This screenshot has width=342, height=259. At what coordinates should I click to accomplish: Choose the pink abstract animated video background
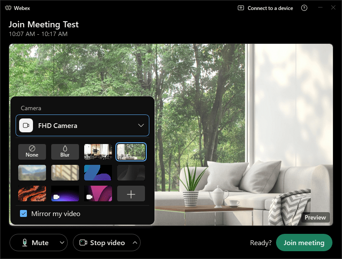pyautogui.click(x=98, y=193)
